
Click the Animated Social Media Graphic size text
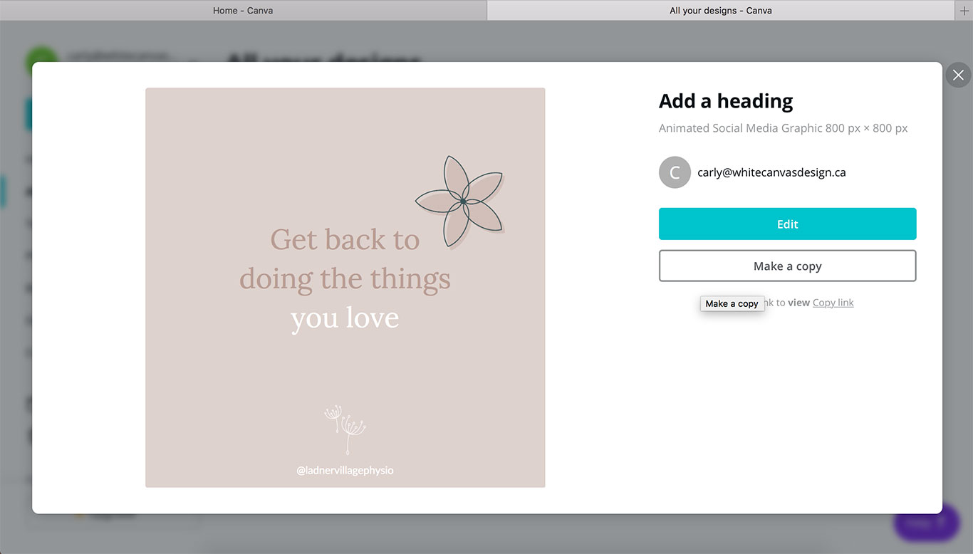tap(783, 128)
